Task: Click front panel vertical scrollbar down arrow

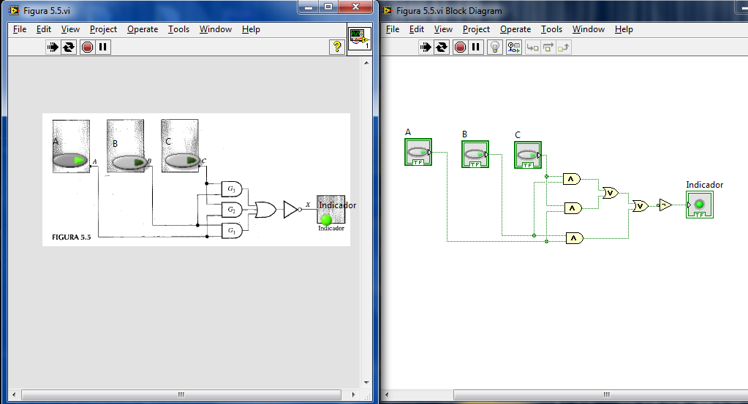Action: (x=366, y=383)
